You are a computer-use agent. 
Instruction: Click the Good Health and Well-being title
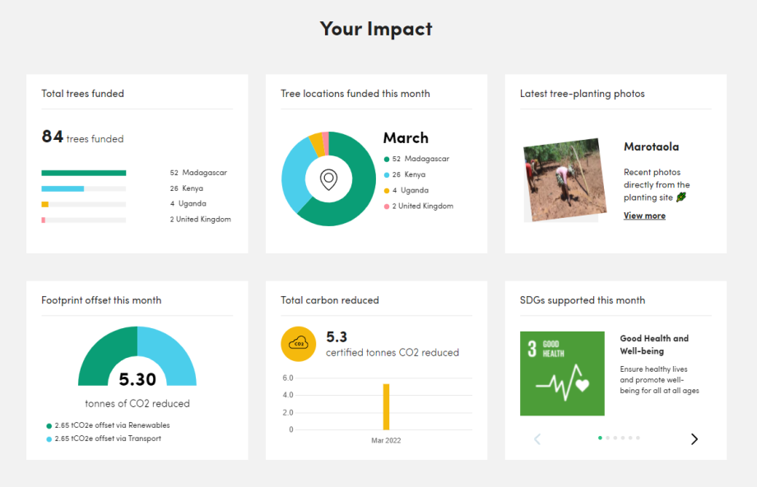(654, 344)
